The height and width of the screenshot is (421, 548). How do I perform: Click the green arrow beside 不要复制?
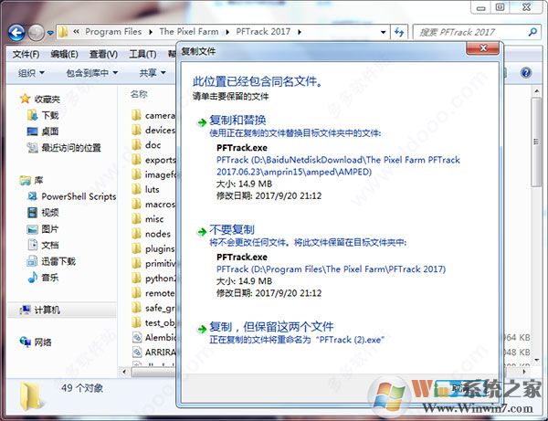(x=202, y=232)
